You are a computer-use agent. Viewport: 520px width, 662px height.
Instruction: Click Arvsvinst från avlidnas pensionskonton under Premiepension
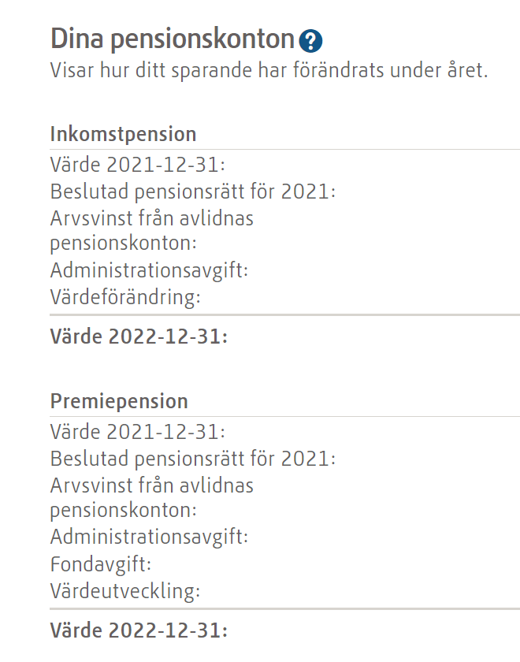tap(152, 498)
